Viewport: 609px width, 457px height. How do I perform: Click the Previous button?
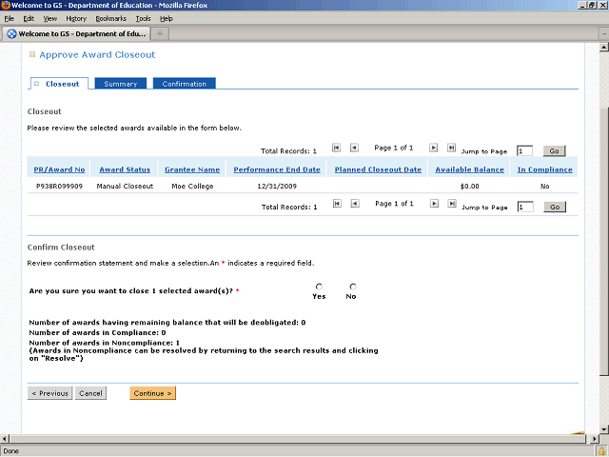tap(49, 393)
